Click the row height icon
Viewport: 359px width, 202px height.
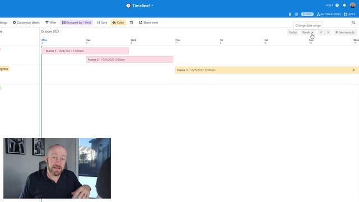pos(131,22)
